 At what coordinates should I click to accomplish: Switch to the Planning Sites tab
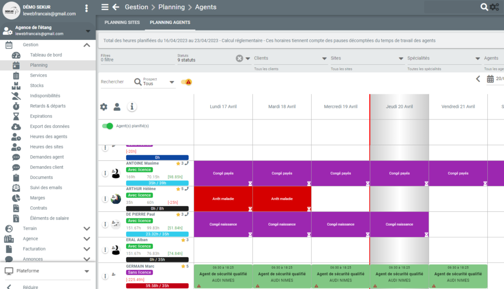click(122, 23)
